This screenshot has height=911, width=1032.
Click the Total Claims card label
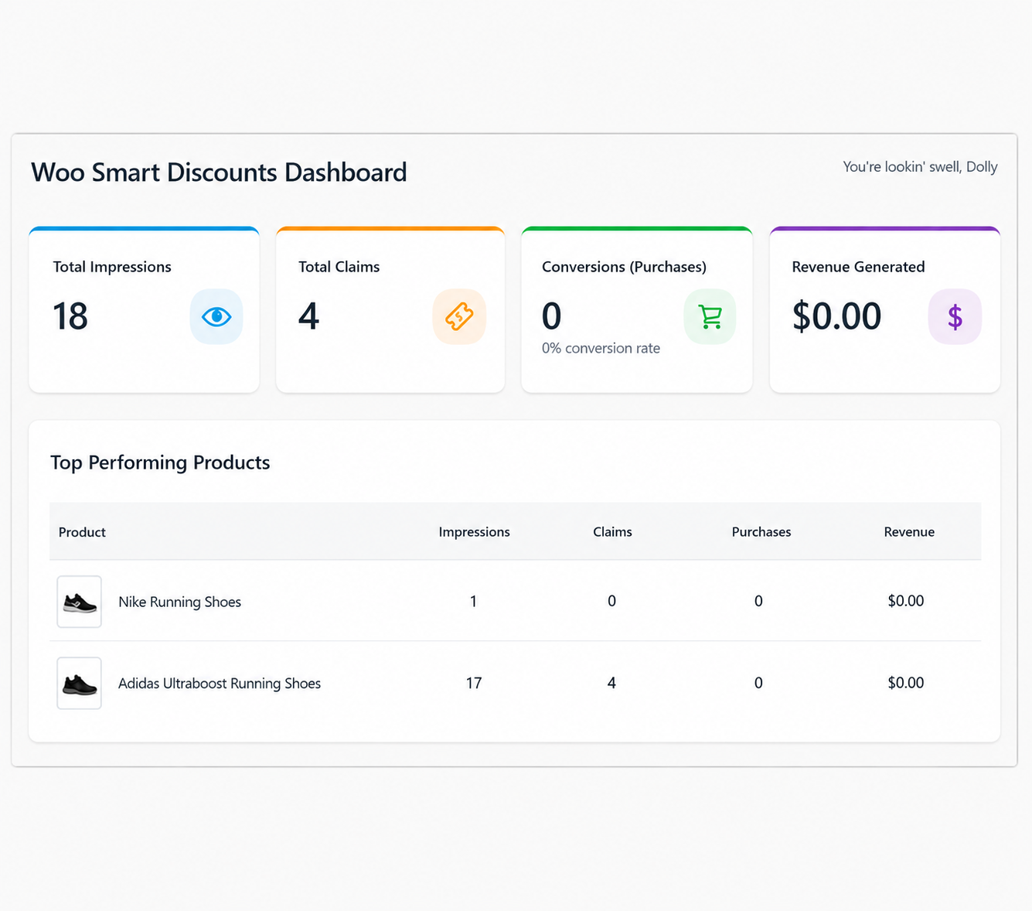[x=339, y=267]
